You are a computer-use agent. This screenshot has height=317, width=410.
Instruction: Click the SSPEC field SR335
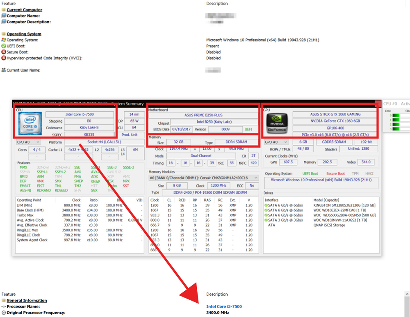(89, 135)
